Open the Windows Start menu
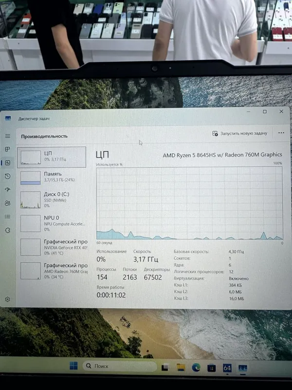The height and width of the screenshot is (390, 292). point(73,366)
